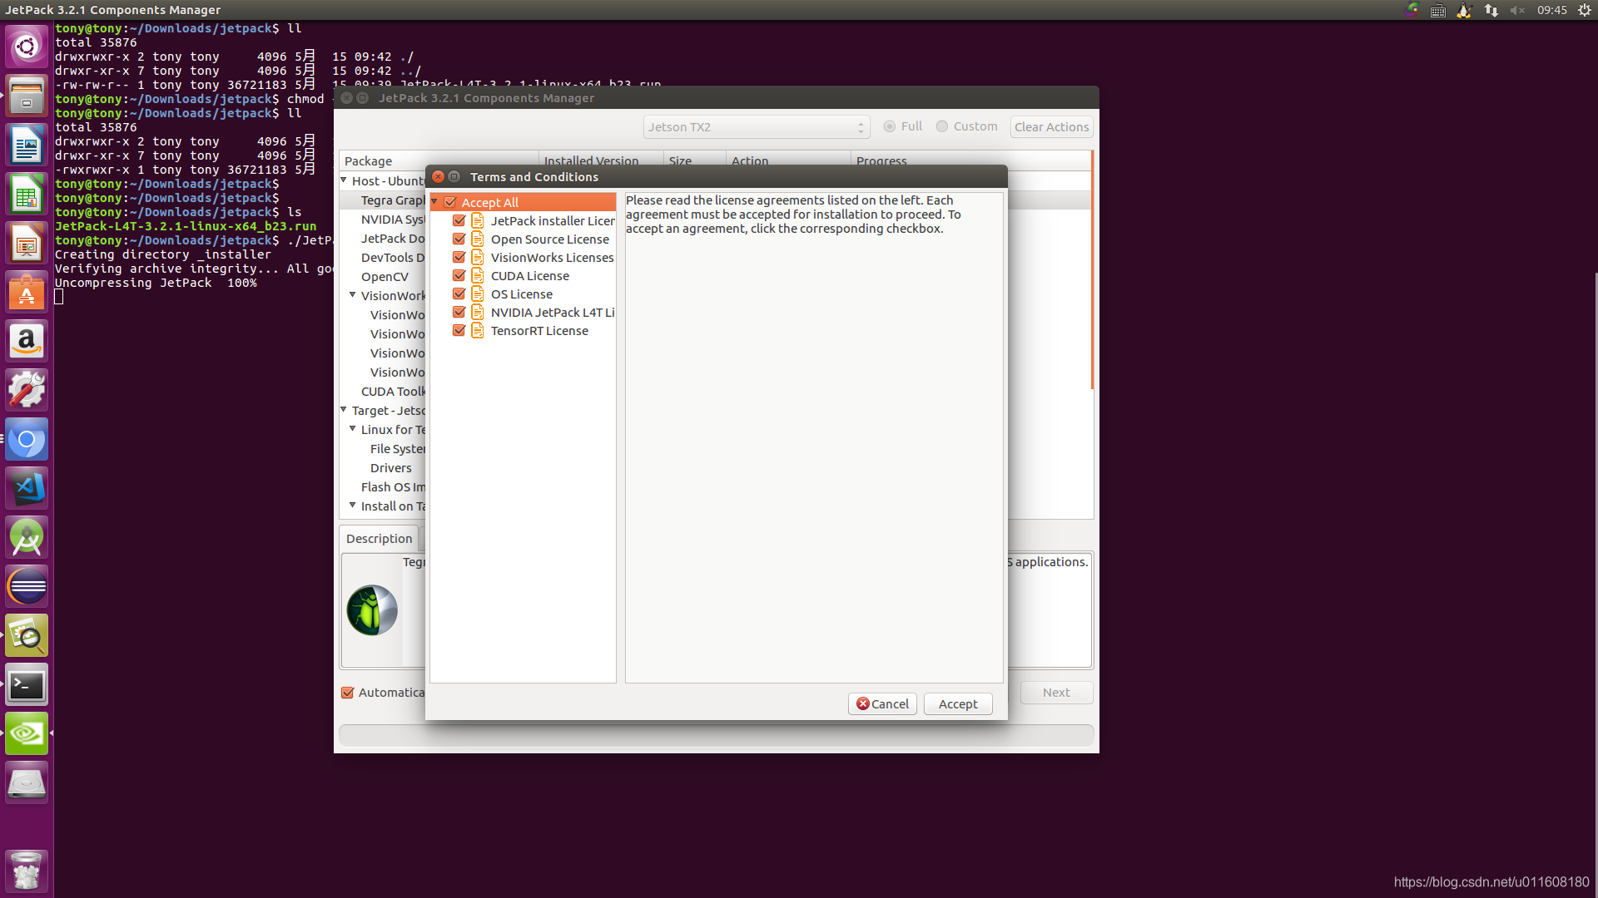Open Chromium browser from dock
The height and width of the screenshot is (898, 1598).
tap(27, 440)
